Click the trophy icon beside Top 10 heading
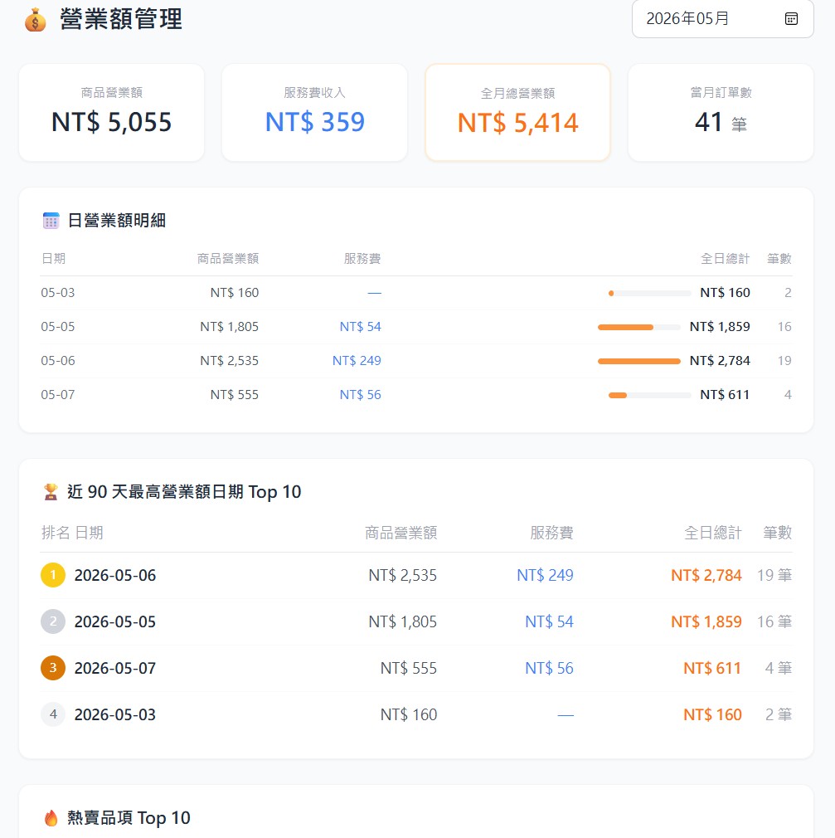This screenshot has width=835, height=838. pos(51,492)
